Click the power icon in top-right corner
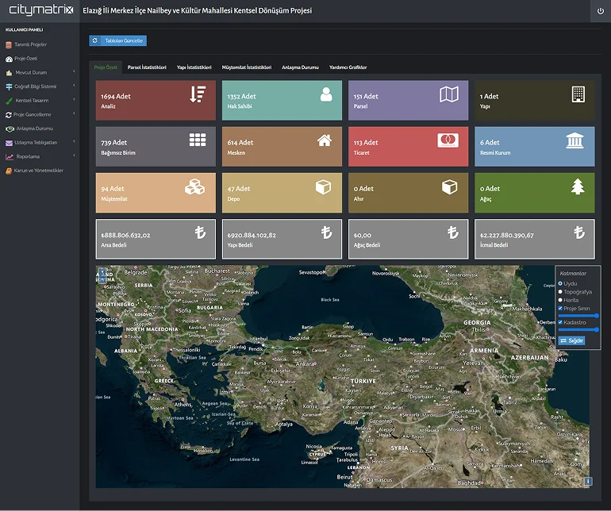This screenshot has width=611, height=511. click(600, 11)
